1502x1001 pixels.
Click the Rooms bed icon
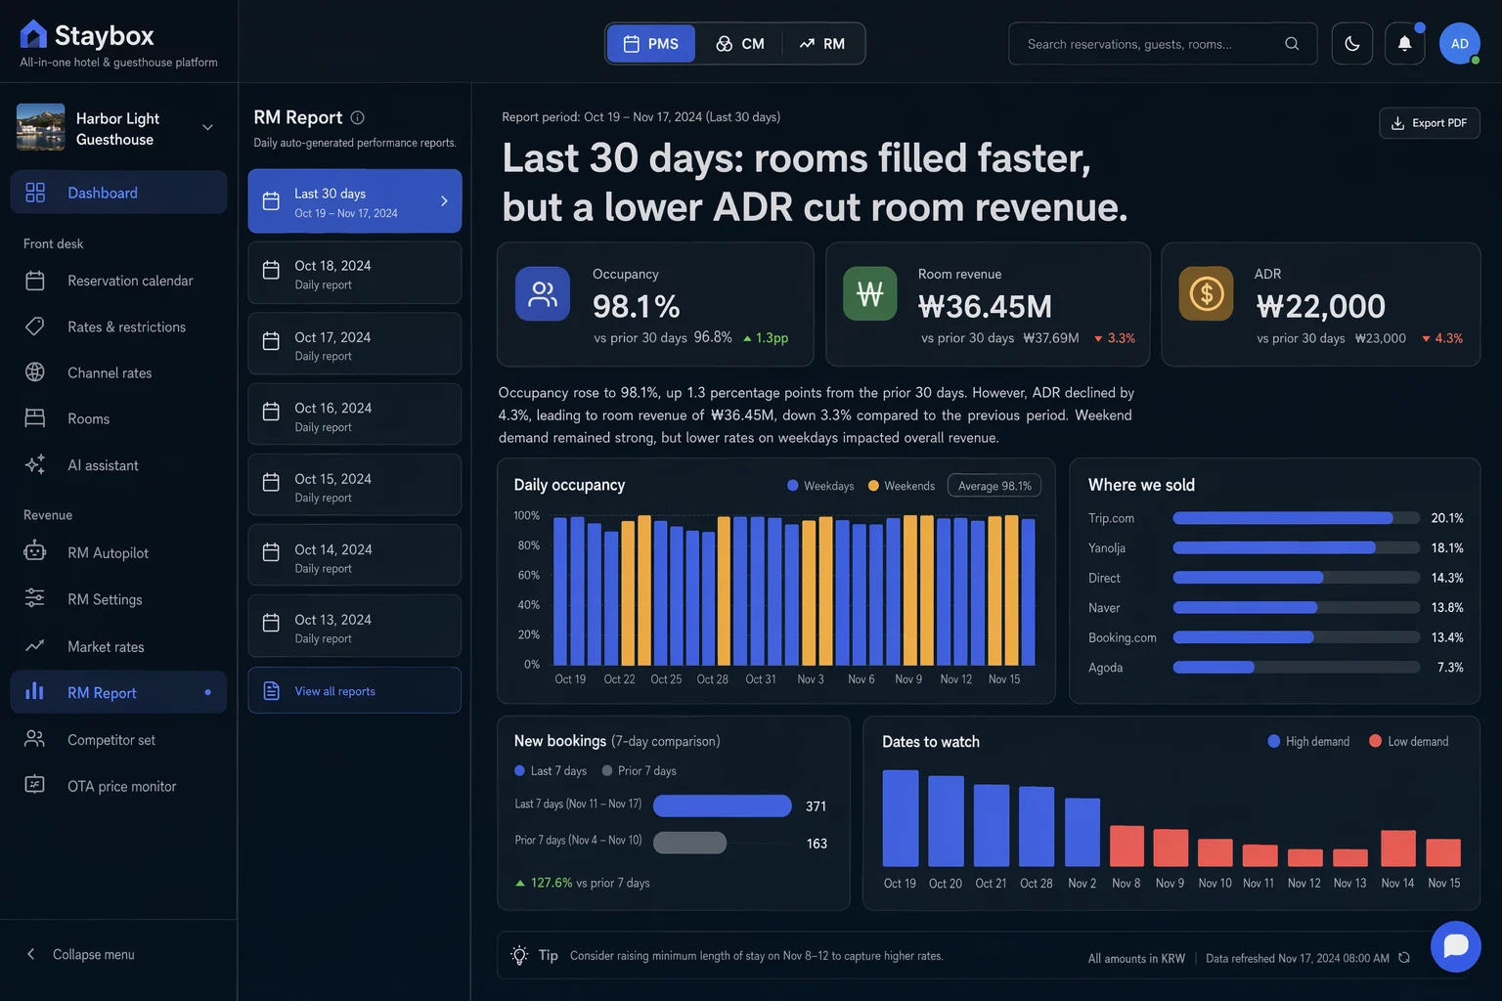35,418
